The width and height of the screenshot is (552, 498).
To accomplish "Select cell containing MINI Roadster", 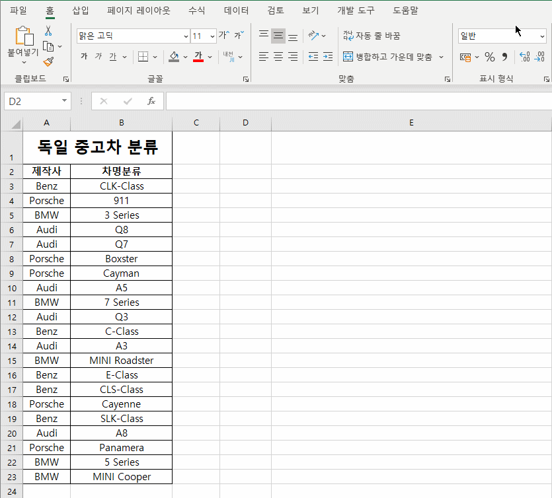I will point(122,361).
